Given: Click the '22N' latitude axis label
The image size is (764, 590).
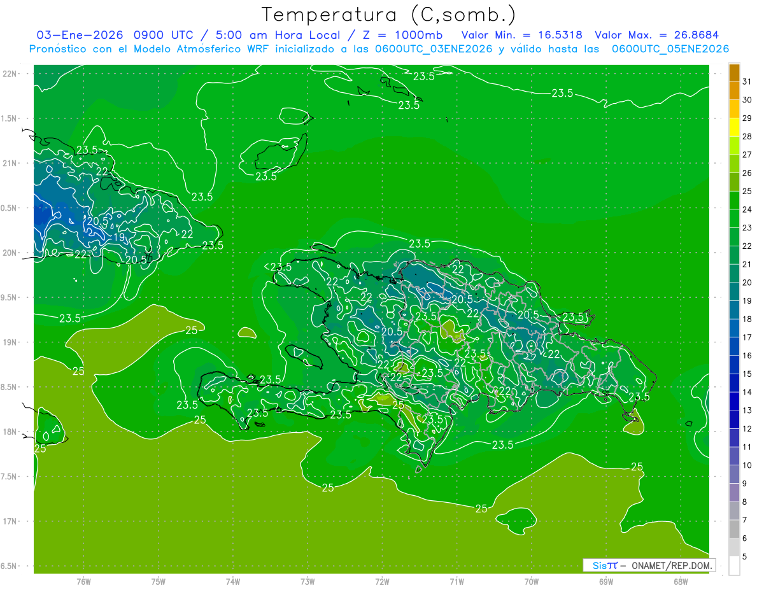Looking at the screenshot, I should (x=9, y=73).
